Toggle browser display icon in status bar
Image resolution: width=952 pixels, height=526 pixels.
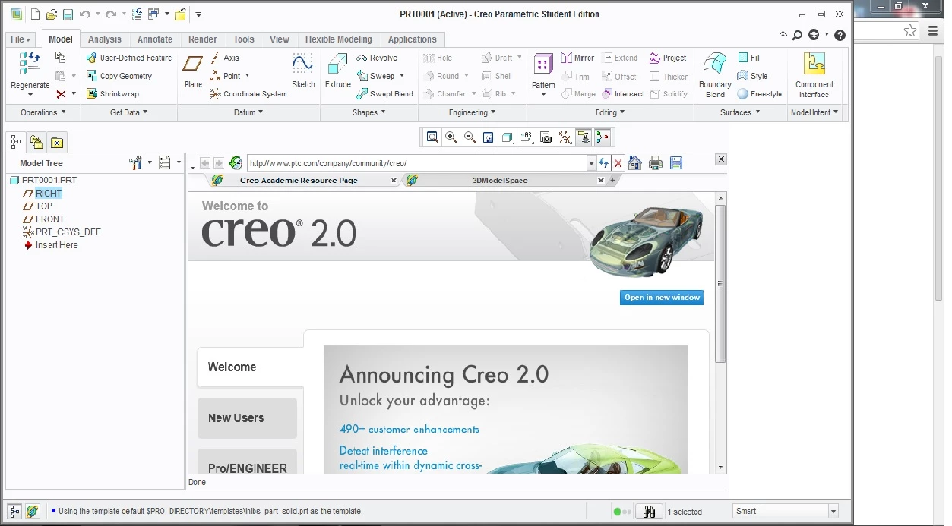point(32,512)
